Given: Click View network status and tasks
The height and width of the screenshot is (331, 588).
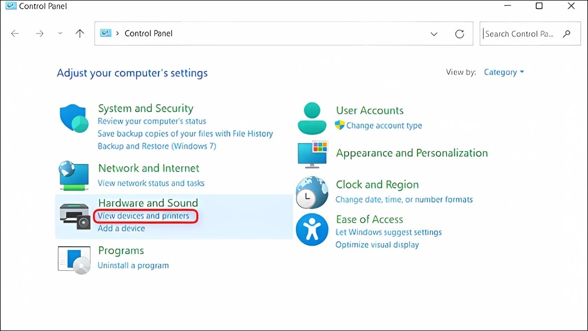Looking at the screenshot, I should [151, 183].
